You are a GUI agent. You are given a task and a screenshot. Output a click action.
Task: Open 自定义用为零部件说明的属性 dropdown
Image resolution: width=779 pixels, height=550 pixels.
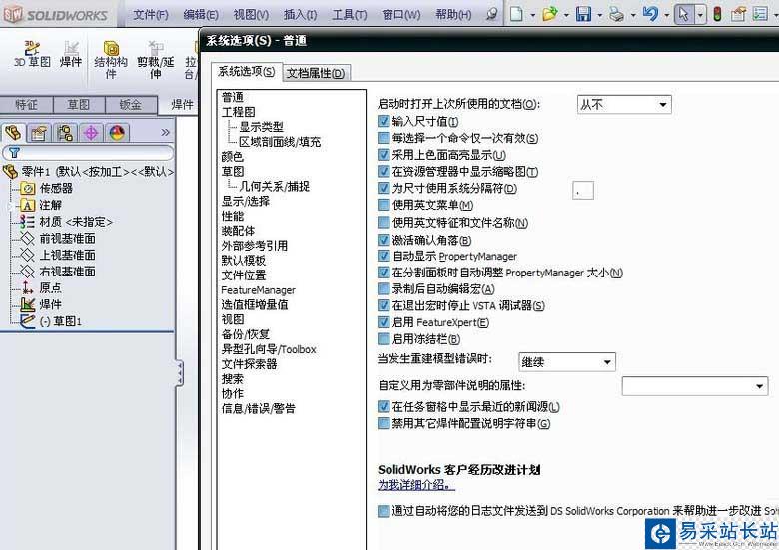pos(695,385)
